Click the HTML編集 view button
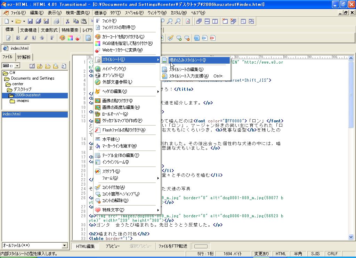This screenshot has width=356, height=258. pyautogui.click(x=85, y=246)
